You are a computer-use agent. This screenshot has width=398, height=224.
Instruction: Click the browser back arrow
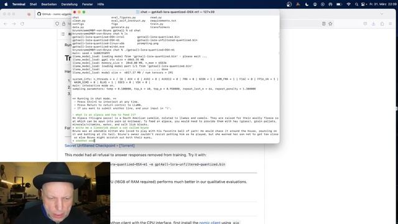point(6,24)
